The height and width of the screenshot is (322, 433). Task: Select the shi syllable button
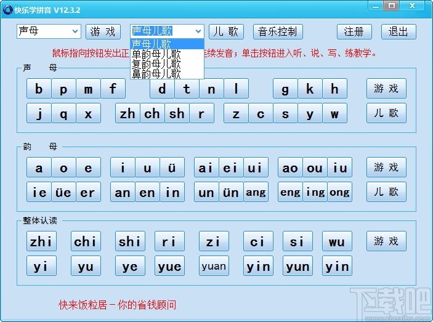(x=130, y=241)
